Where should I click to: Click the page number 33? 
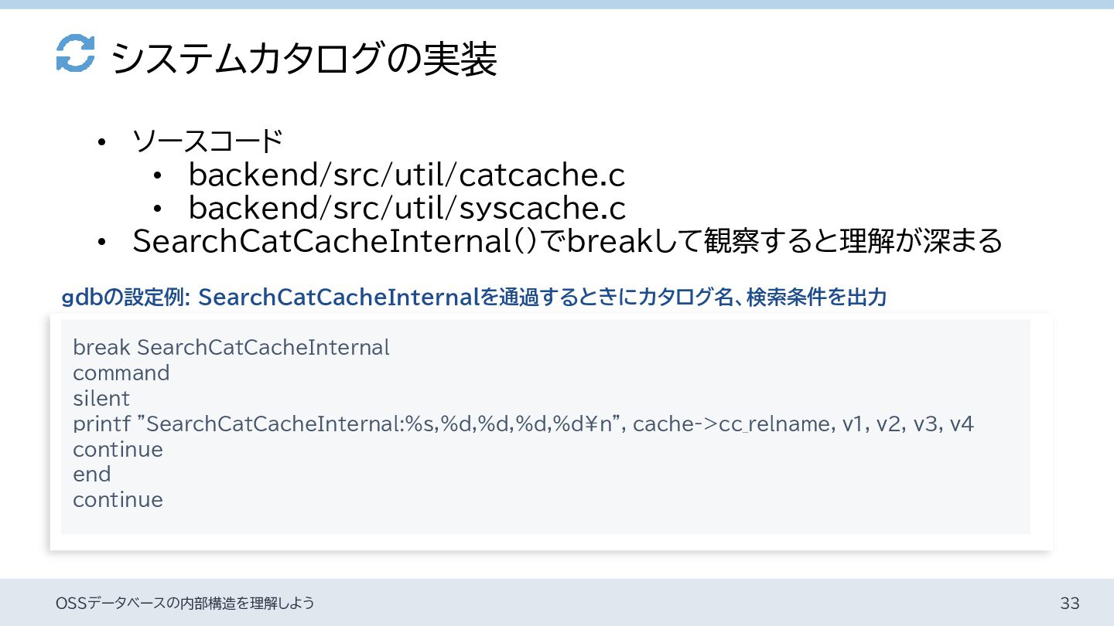(x=1070, y=603)
